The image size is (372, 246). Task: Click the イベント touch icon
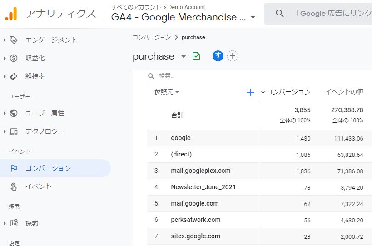pos(14,186)
